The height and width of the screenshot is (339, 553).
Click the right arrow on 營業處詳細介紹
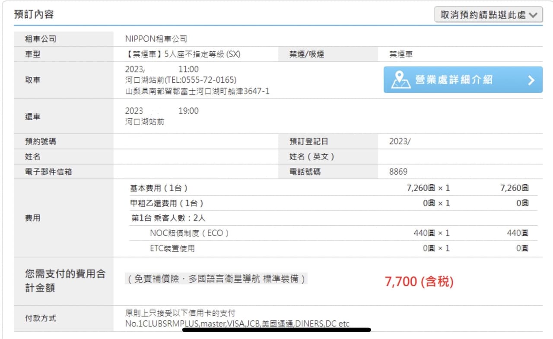point(531,80)
